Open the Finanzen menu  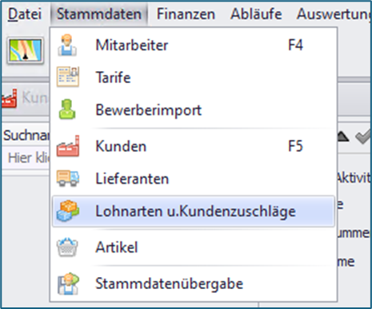pyautogui.click(x=186, y=14)
